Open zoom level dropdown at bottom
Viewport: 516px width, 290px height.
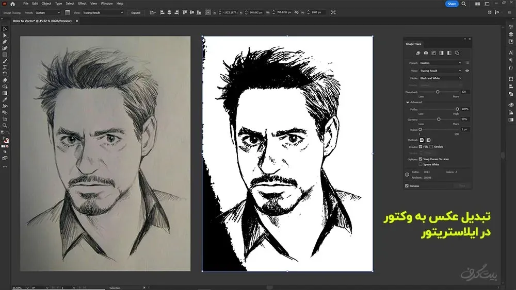point(28,288)
